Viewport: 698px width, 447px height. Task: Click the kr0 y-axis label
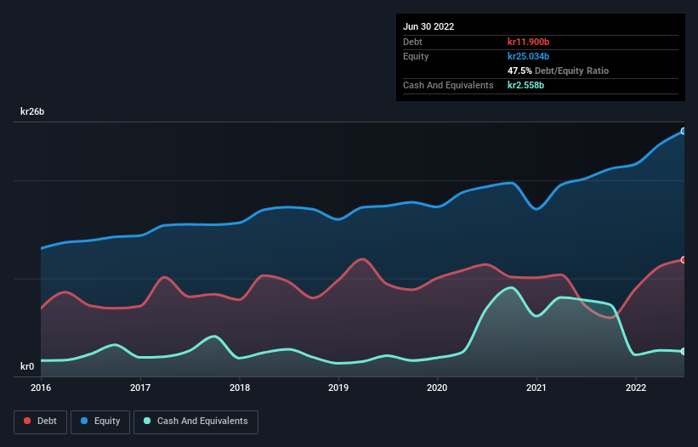[x=27, y=366]
